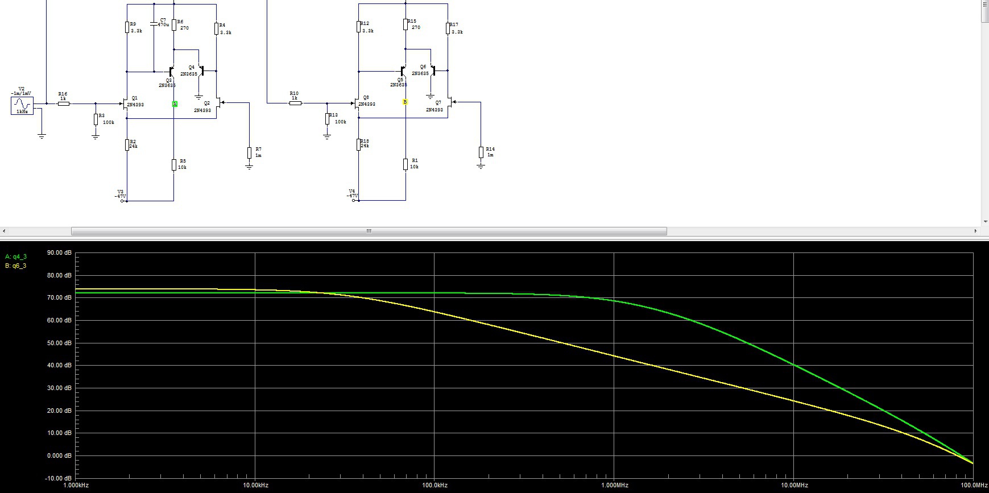
Task: Click the schematic vertical scrollbar thumb
Action: coord(985,11)
